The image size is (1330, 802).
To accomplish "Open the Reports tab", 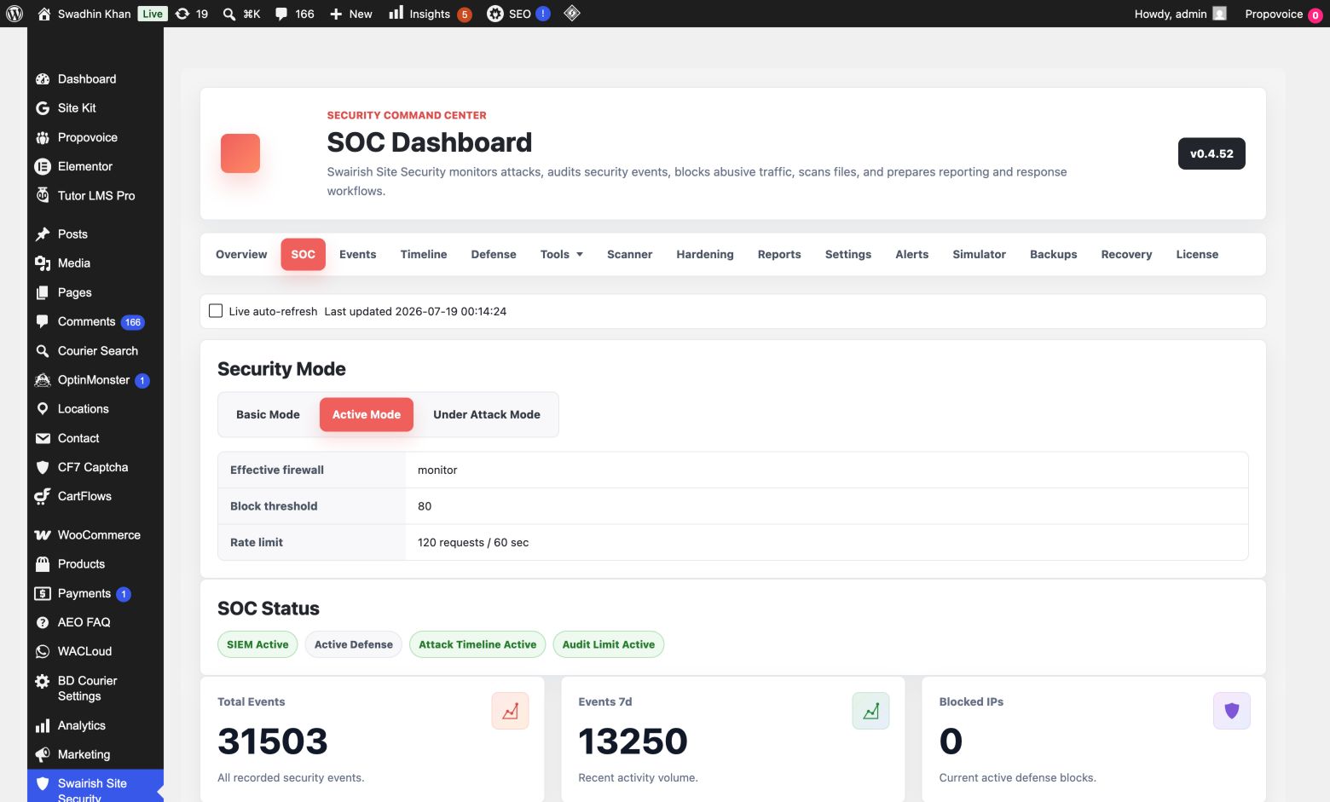I will (x=779, y=254).
